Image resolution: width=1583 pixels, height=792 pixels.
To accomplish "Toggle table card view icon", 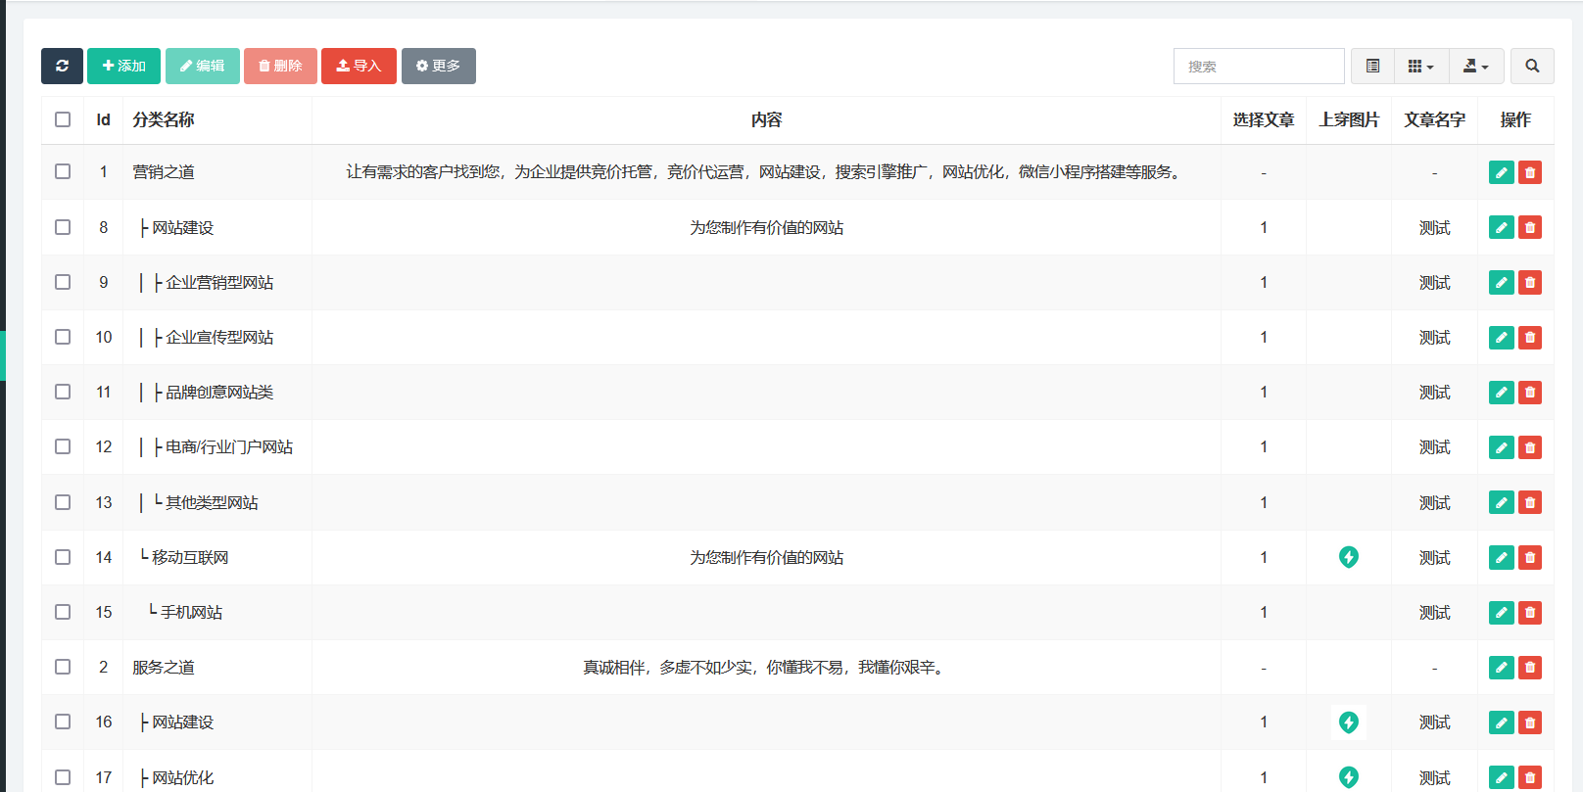I will point(1372,66).
